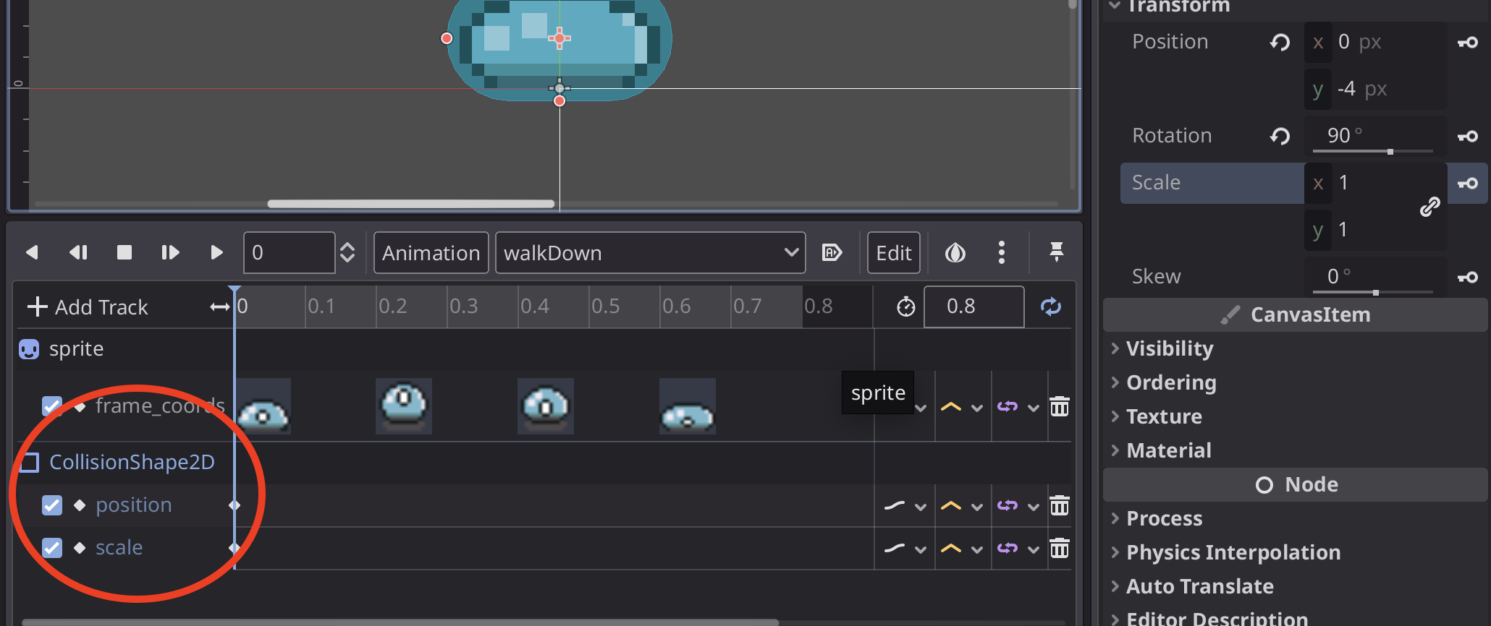Reset the Rotation property to default
The image size is (1491, 626).
1280,136
